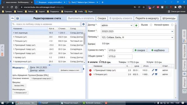This screenshot has height=105, width=187.
Task: Add surcharge with +надбавка button
Action: pyautogui.click(x=158, y=50)
